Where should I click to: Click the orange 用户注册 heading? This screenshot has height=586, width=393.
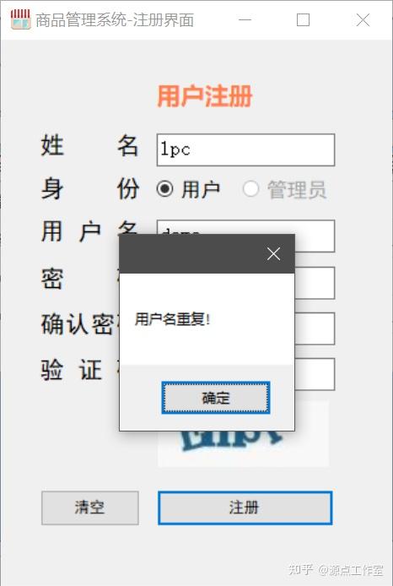click(x=205, y=96)
